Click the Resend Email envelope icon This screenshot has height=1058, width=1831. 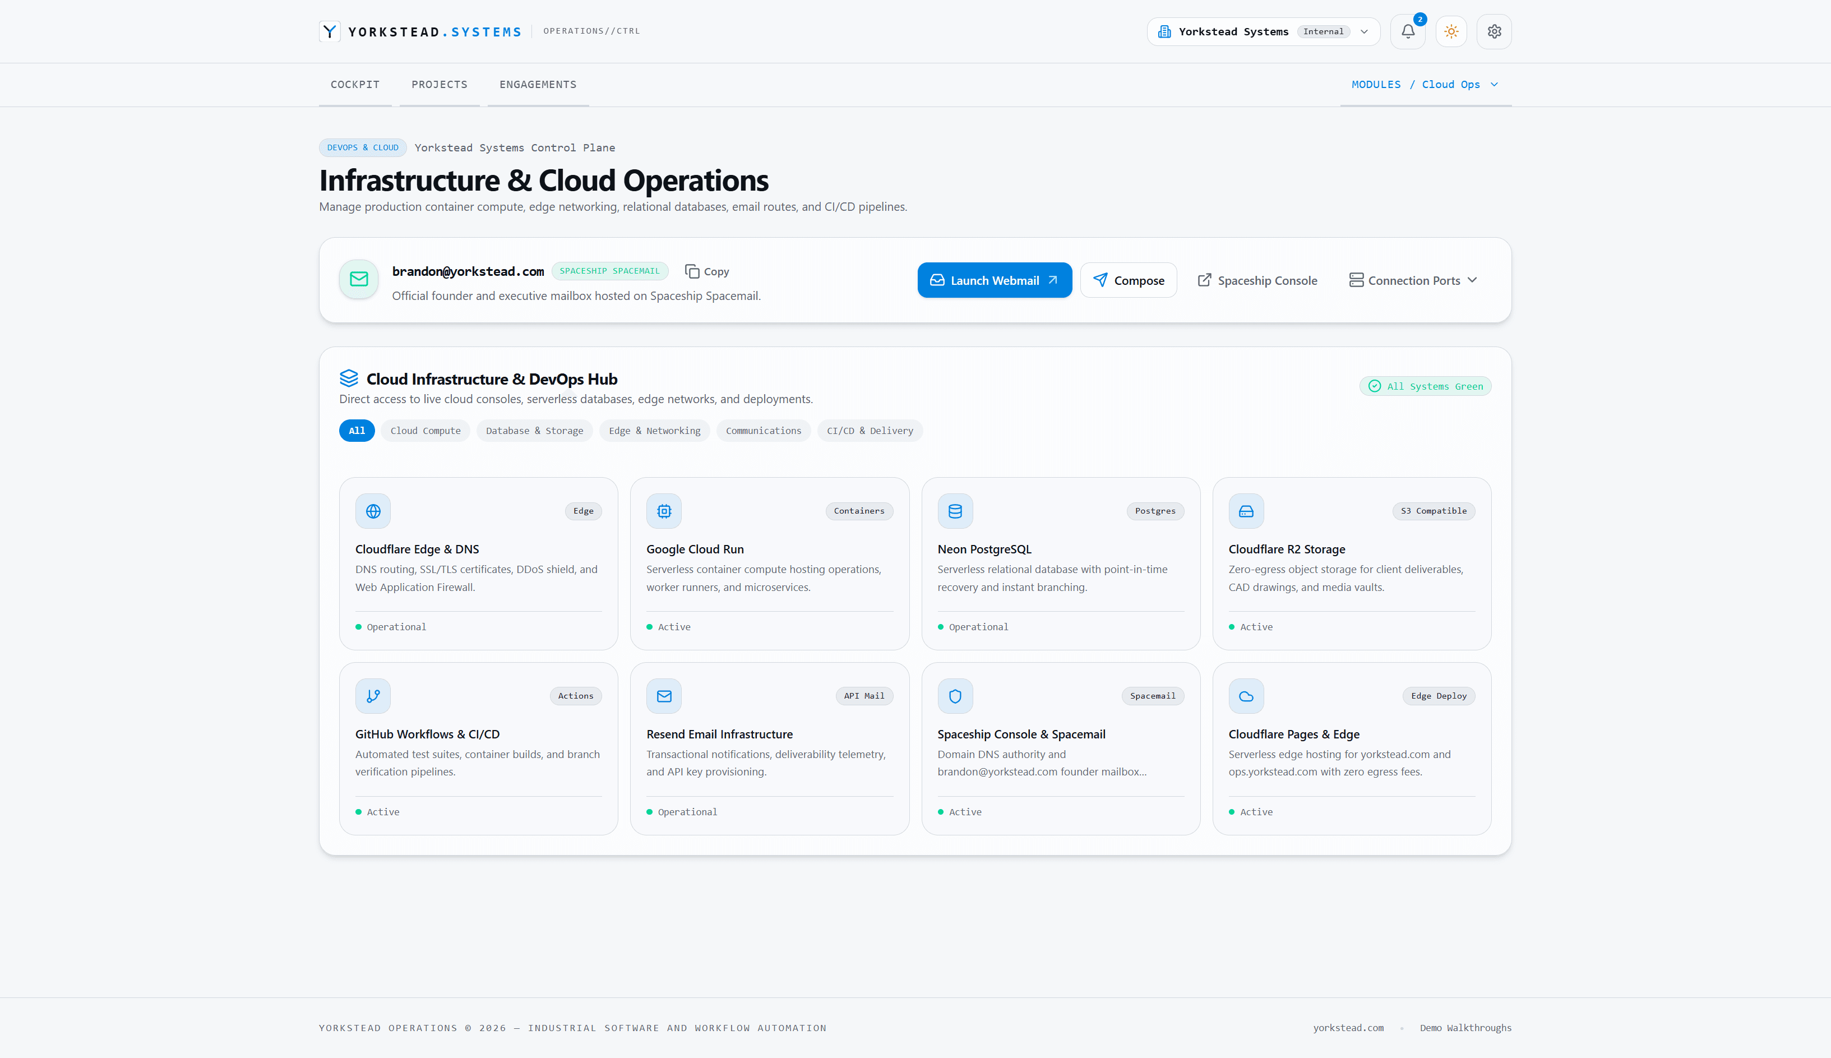coord(664,696)
